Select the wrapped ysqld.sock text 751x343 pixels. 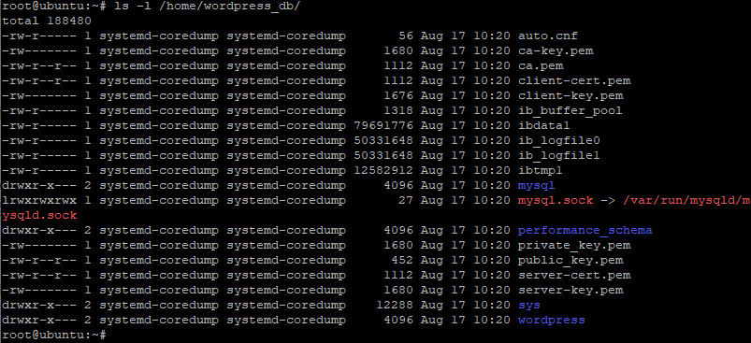(x=39, y=215)
